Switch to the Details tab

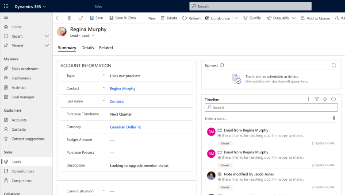[88, 48]
